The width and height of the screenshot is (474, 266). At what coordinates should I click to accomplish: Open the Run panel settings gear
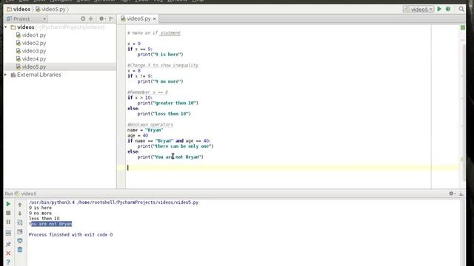452,194
